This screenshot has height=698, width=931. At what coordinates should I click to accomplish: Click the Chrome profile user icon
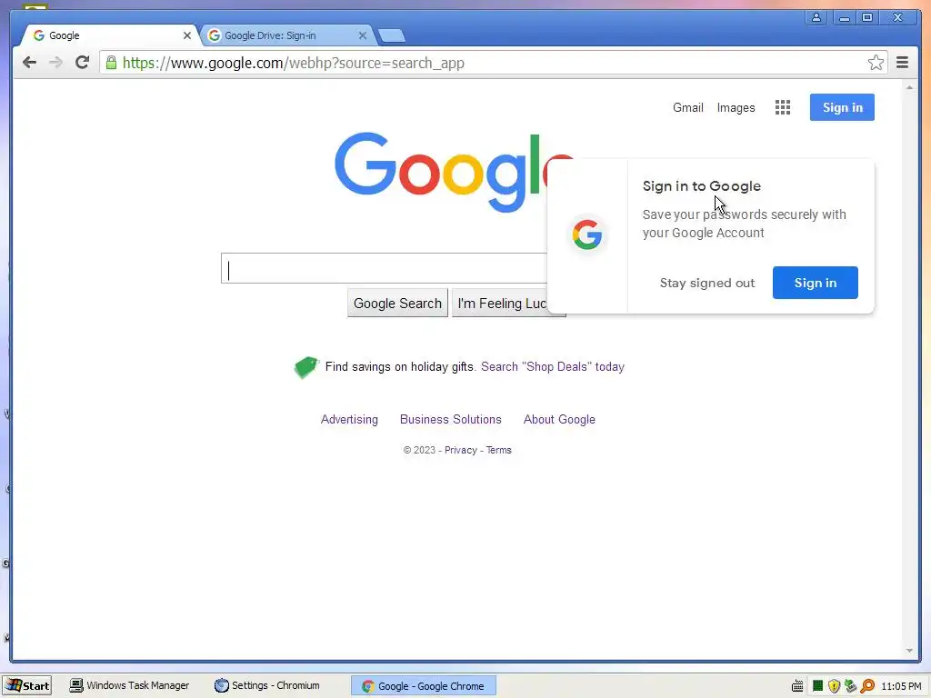816,17
